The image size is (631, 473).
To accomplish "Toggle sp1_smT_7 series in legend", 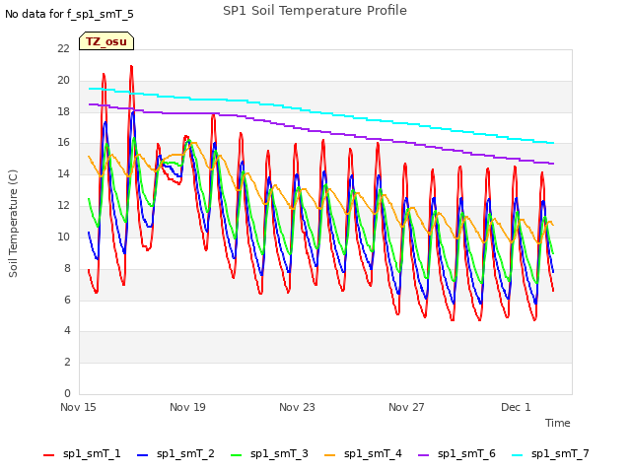I will [550, 454].
